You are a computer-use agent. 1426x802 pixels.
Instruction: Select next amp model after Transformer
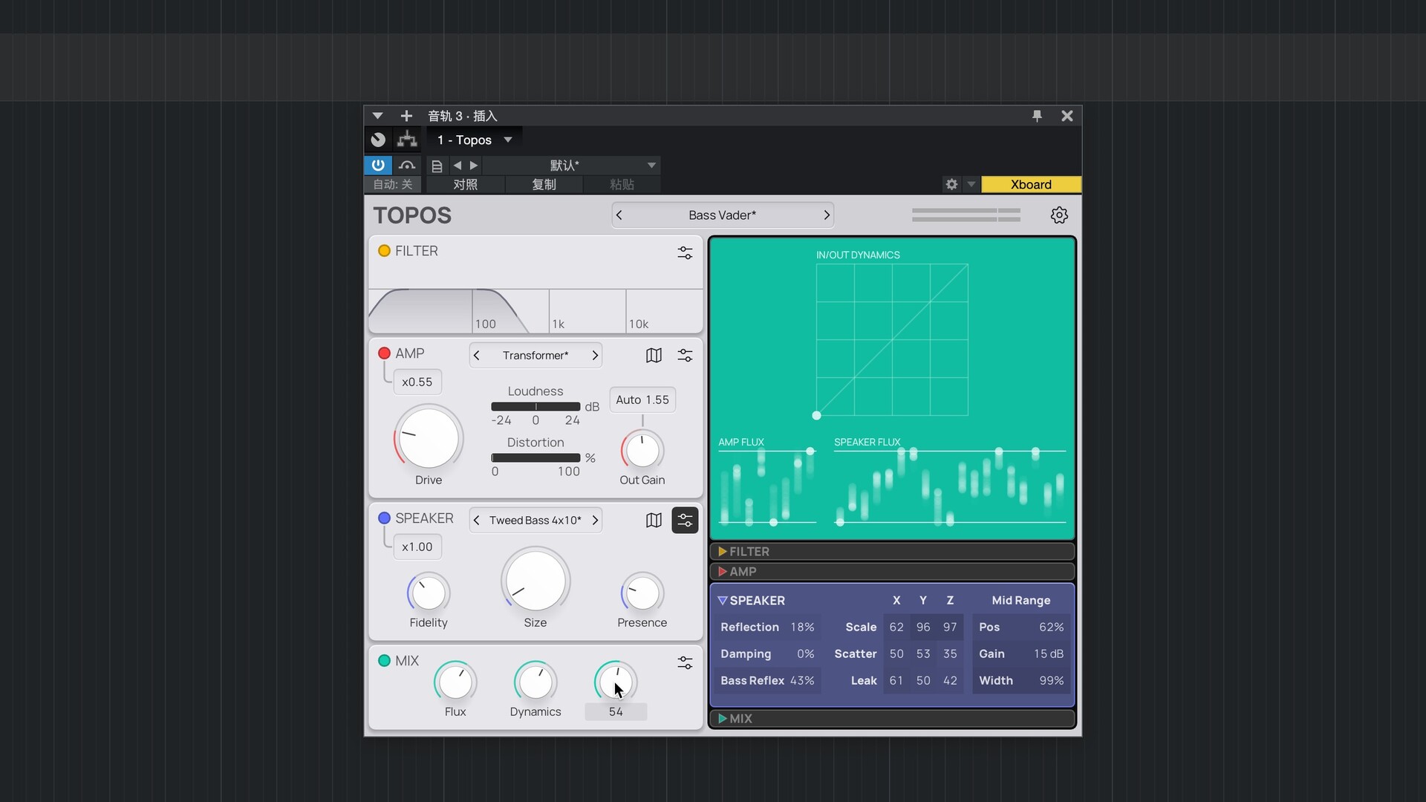[x=595, y=356]
